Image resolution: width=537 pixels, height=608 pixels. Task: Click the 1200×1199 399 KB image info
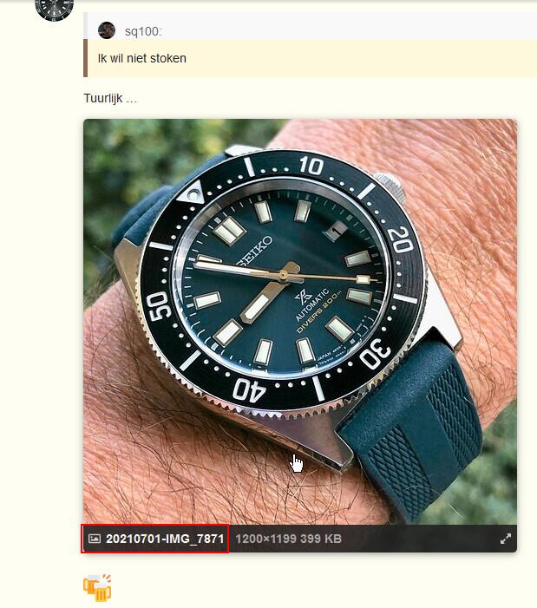click(x=289, y=539)
